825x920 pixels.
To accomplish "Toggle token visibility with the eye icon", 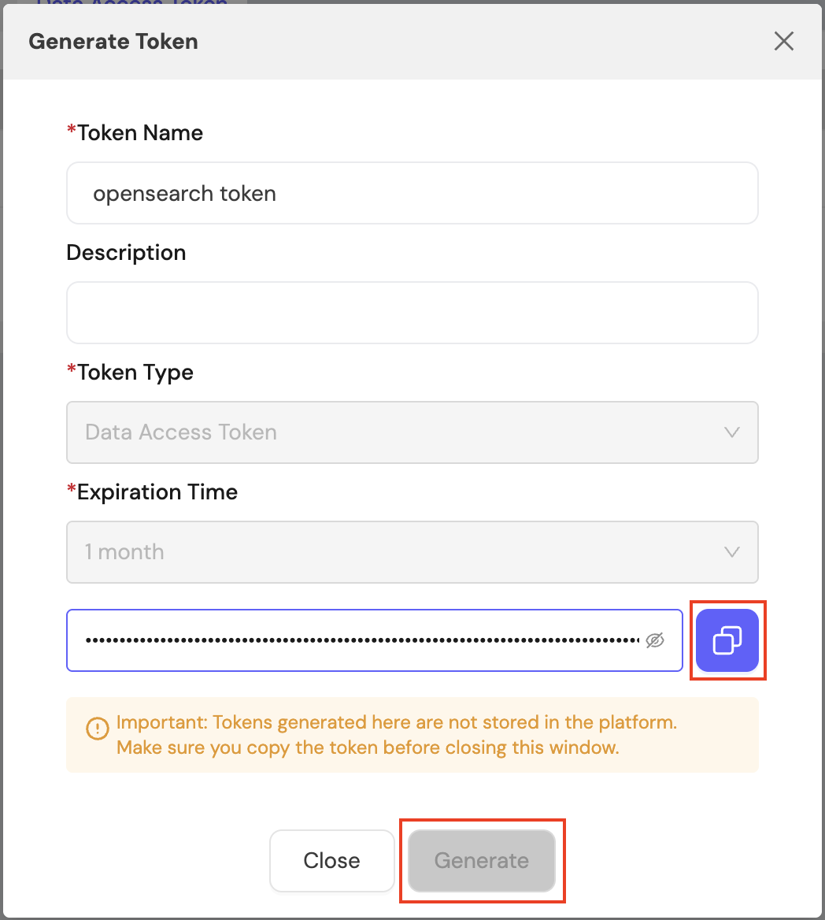I will pos(655,640).
